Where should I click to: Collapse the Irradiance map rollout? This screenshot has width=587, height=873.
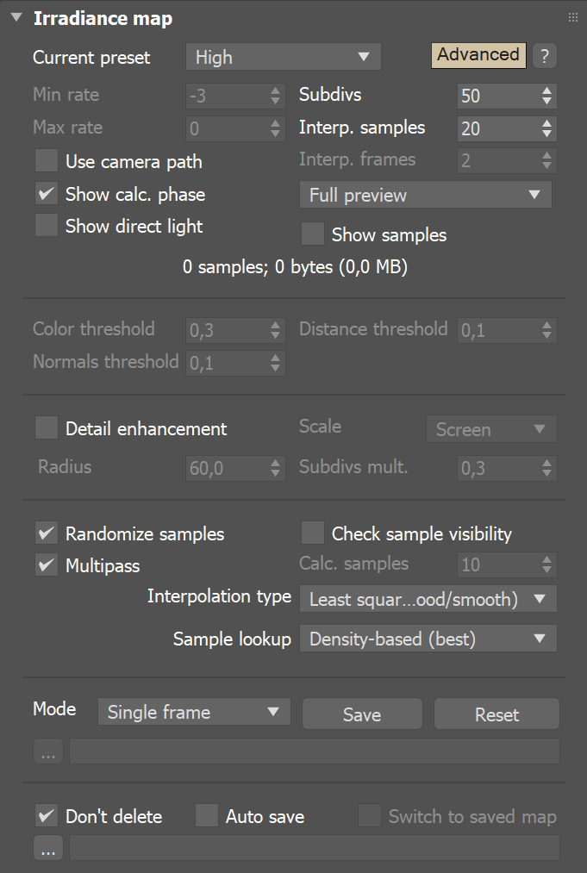point(16,16)
